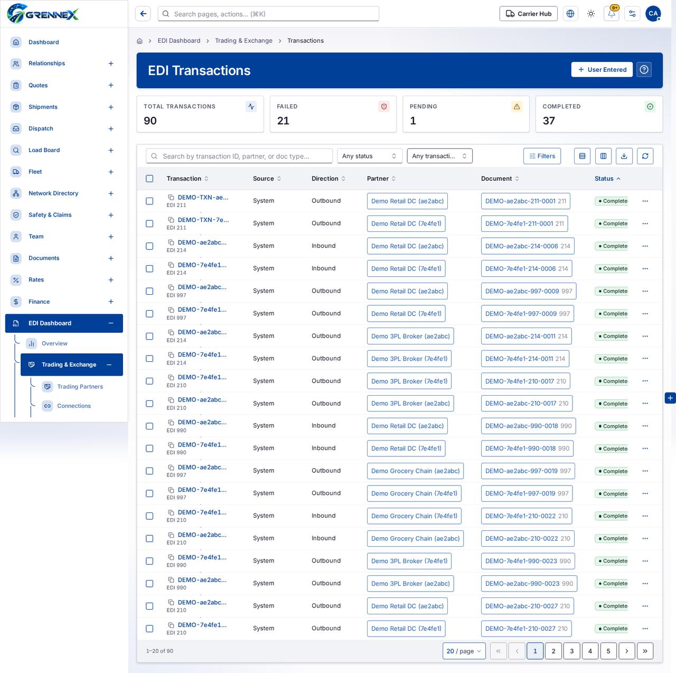
Task: Check the DEMO-7e4fe1-214-0006 row checkbox
Action: (149, 268)
